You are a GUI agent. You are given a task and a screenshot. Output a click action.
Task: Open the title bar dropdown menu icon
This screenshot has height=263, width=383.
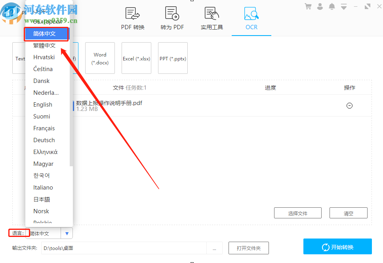(x=344, y=7)
